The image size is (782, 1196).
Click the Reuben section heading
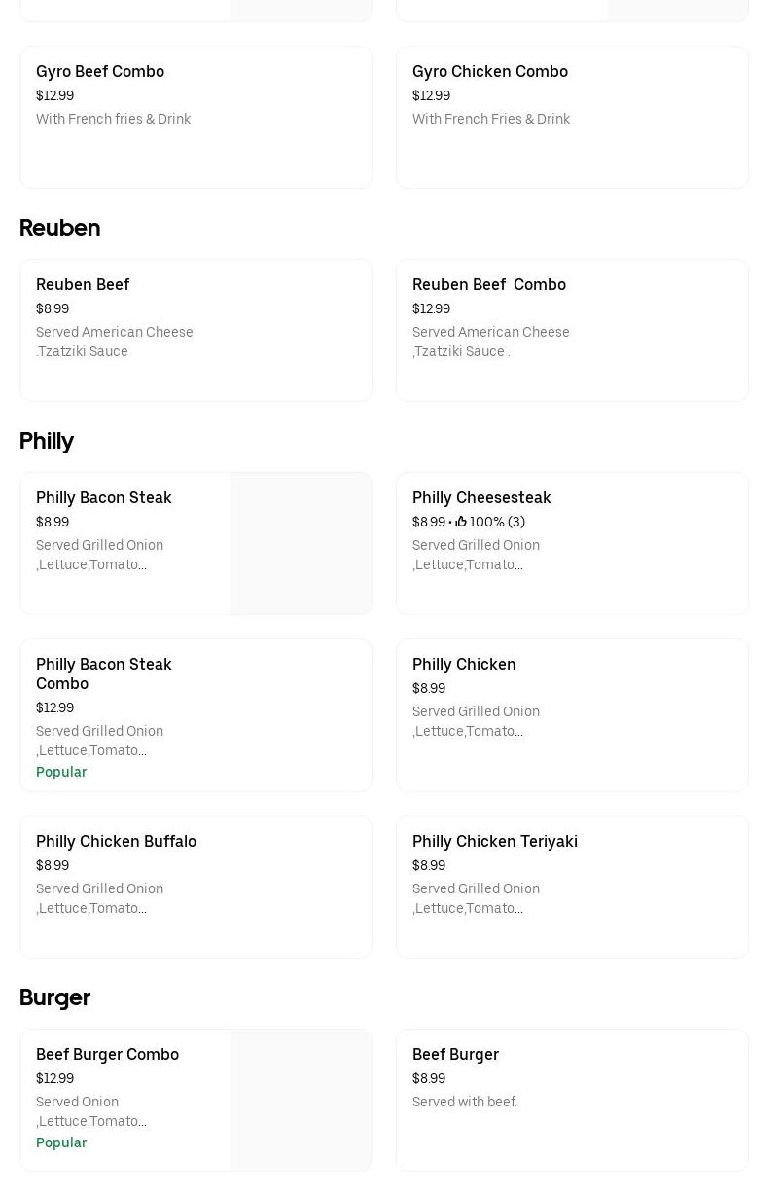[60, 228]
